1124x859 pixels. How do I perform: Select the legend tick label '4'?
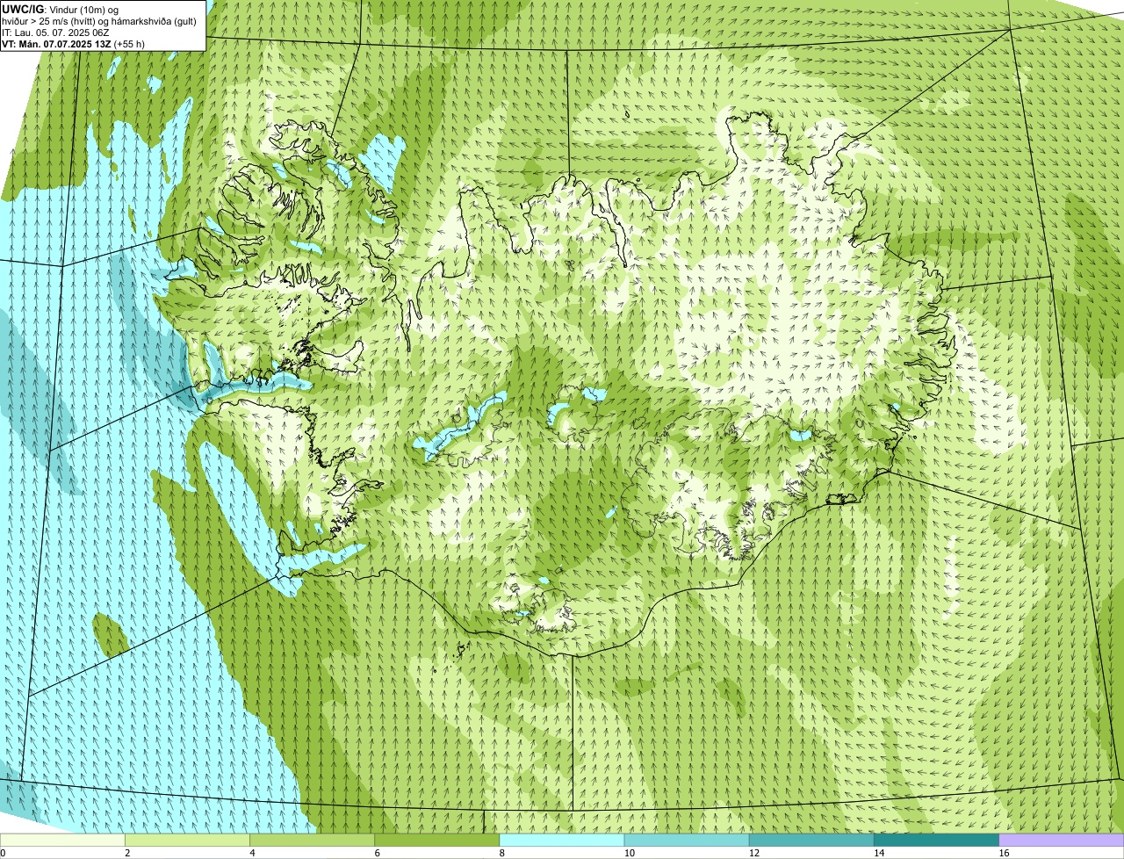(x=252, y=853)
